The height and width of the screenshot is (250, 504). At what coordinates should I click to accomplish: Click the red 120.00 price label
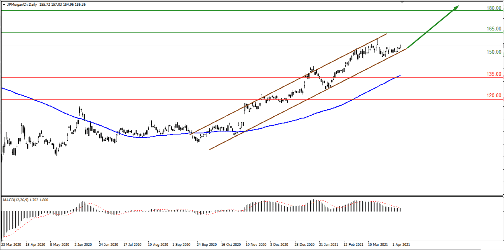[x=494, y=95]
